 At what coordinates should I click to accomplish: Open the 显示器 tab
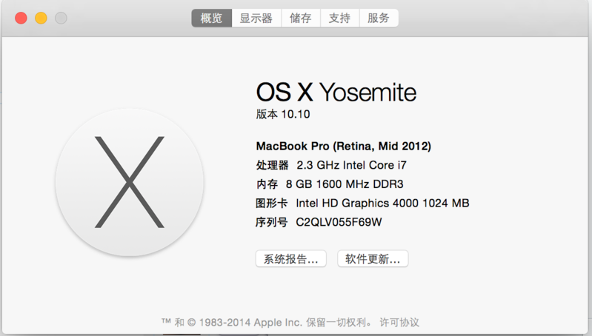point(256,19)
